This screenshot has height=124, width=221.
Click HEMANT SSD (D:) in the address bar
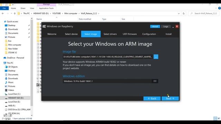coord(41,13)
